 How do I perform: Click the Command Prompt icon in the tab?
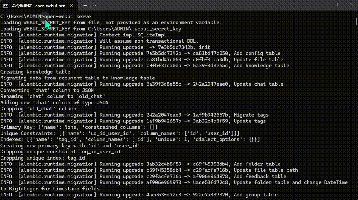(x=6, y=6)
